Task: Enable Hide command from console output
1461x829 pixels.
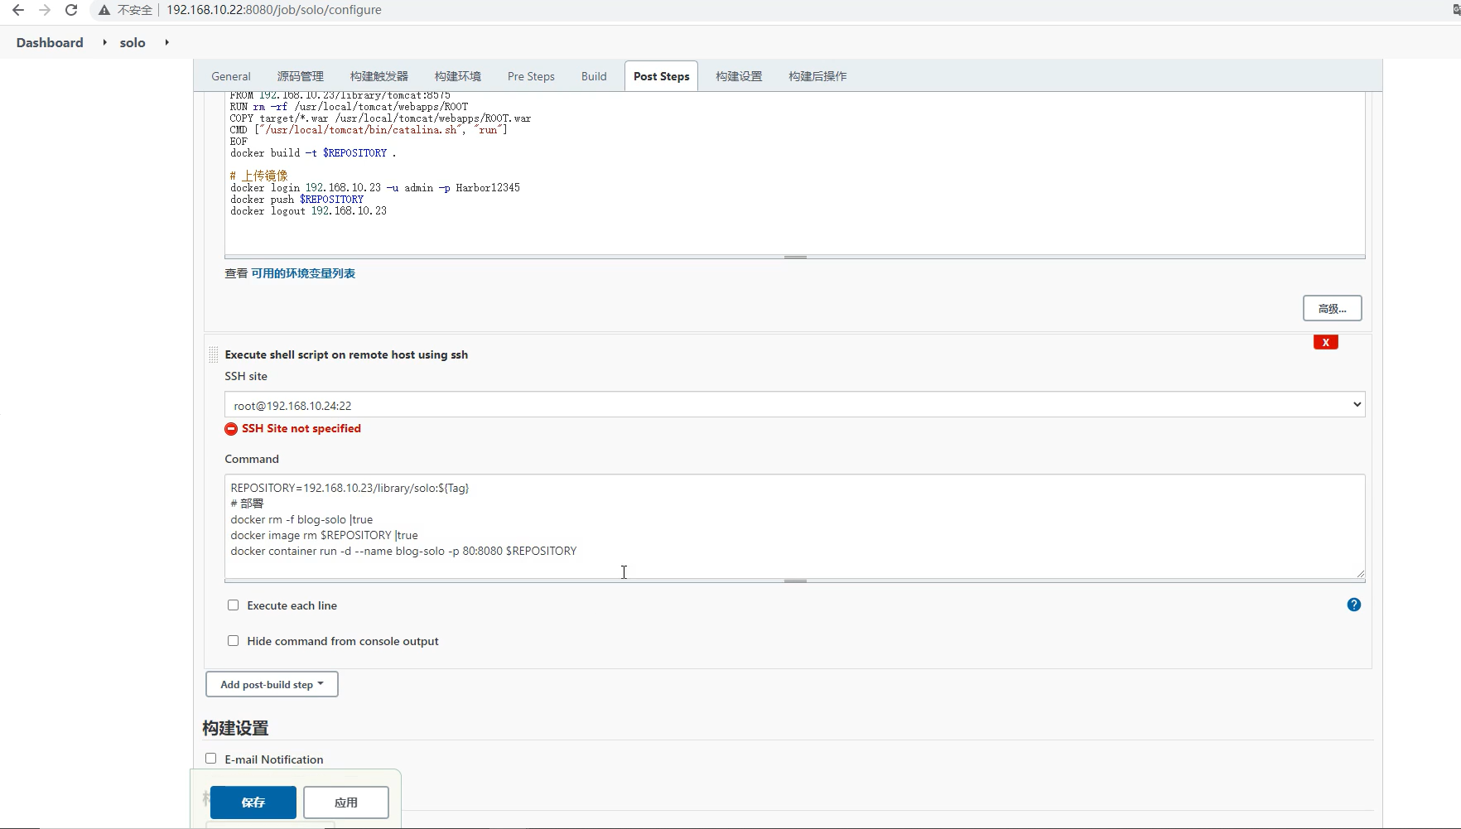Action: [x=234, y=641]
